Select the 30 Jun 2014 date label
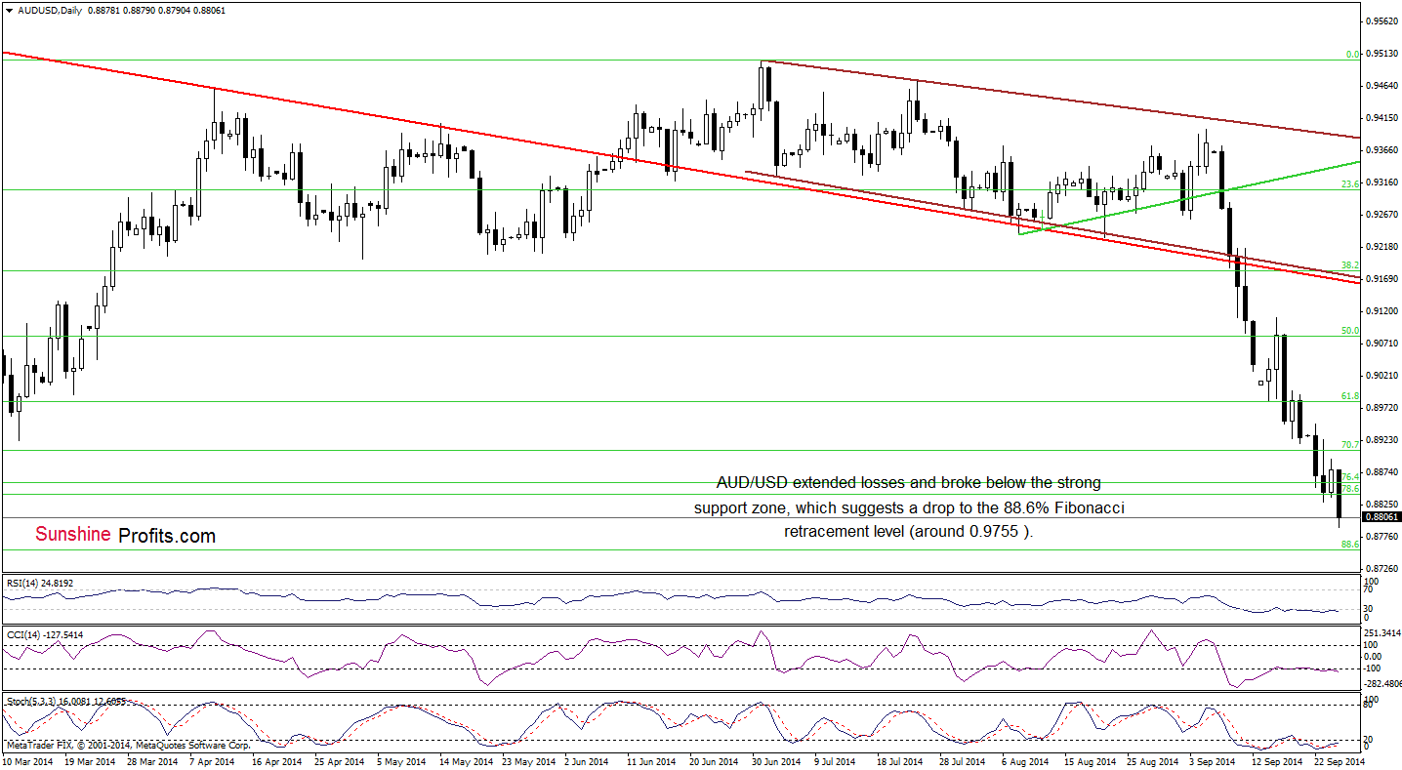Screen dimensions: 1402x770 [777, 760]
